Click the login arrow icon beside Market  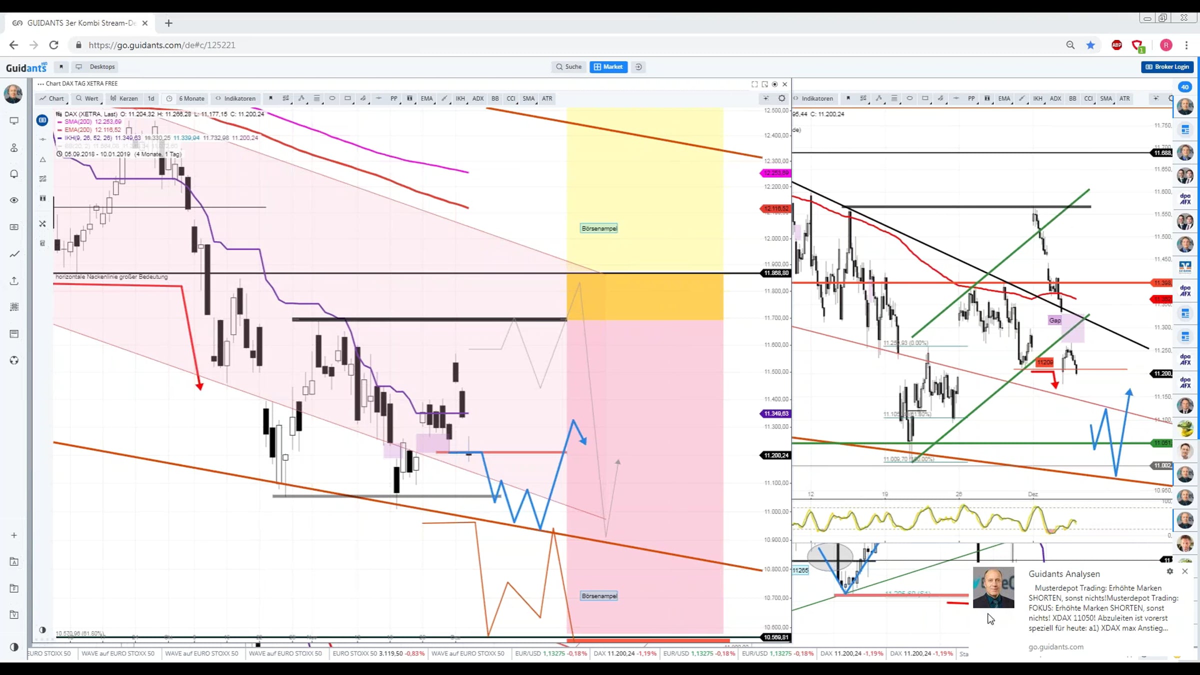pyautogui.click(x=638, y=66)
